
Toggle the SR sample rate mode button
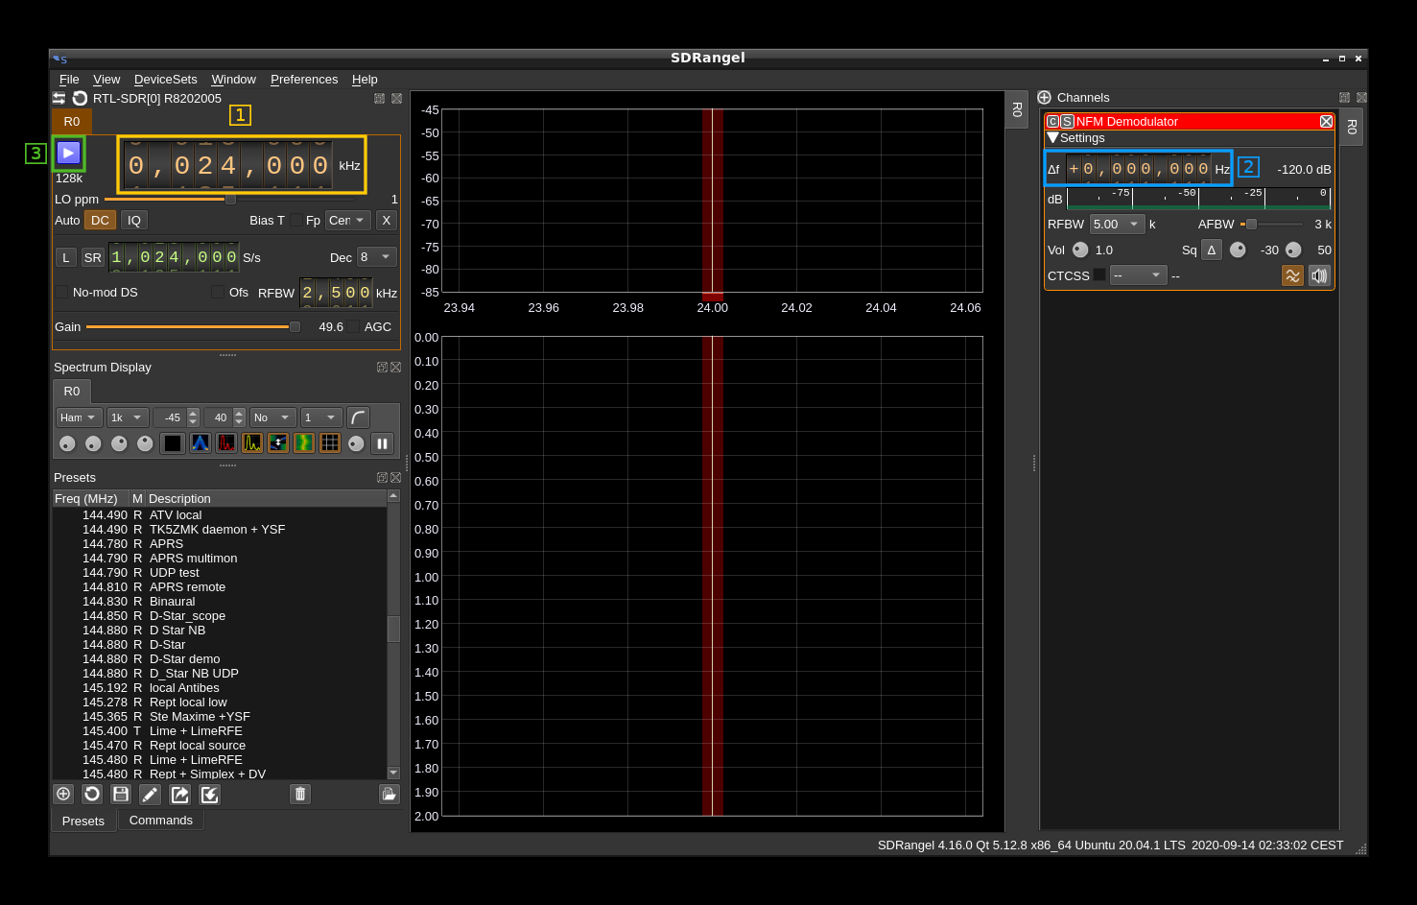click(x=92, y=257)
